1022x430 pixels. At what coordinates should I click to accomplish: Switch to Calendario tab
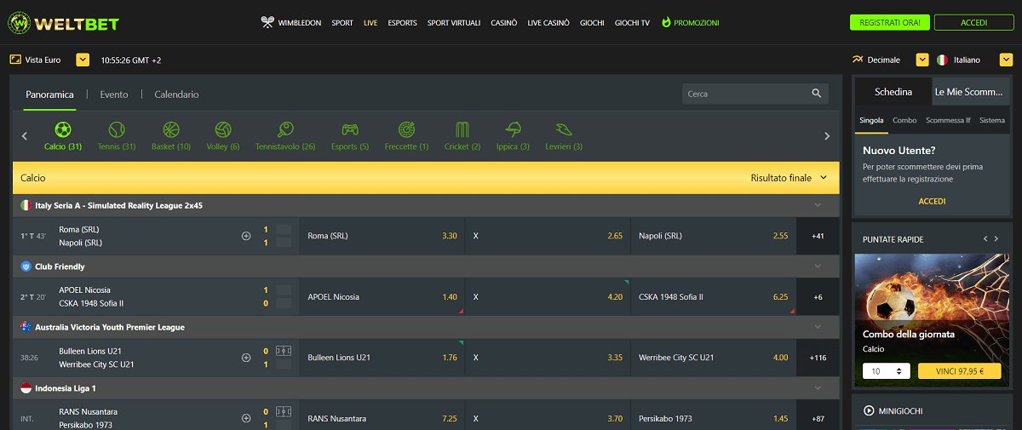coord(176,95)
